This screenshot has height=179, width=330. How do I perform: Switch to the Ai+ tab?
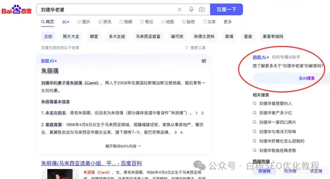[x=66, y=22]
